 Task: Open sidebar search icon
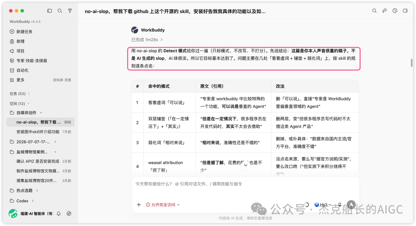point(60,11)
